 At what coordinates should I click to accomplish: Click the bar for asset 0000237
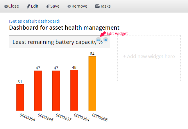coord(56,91)
